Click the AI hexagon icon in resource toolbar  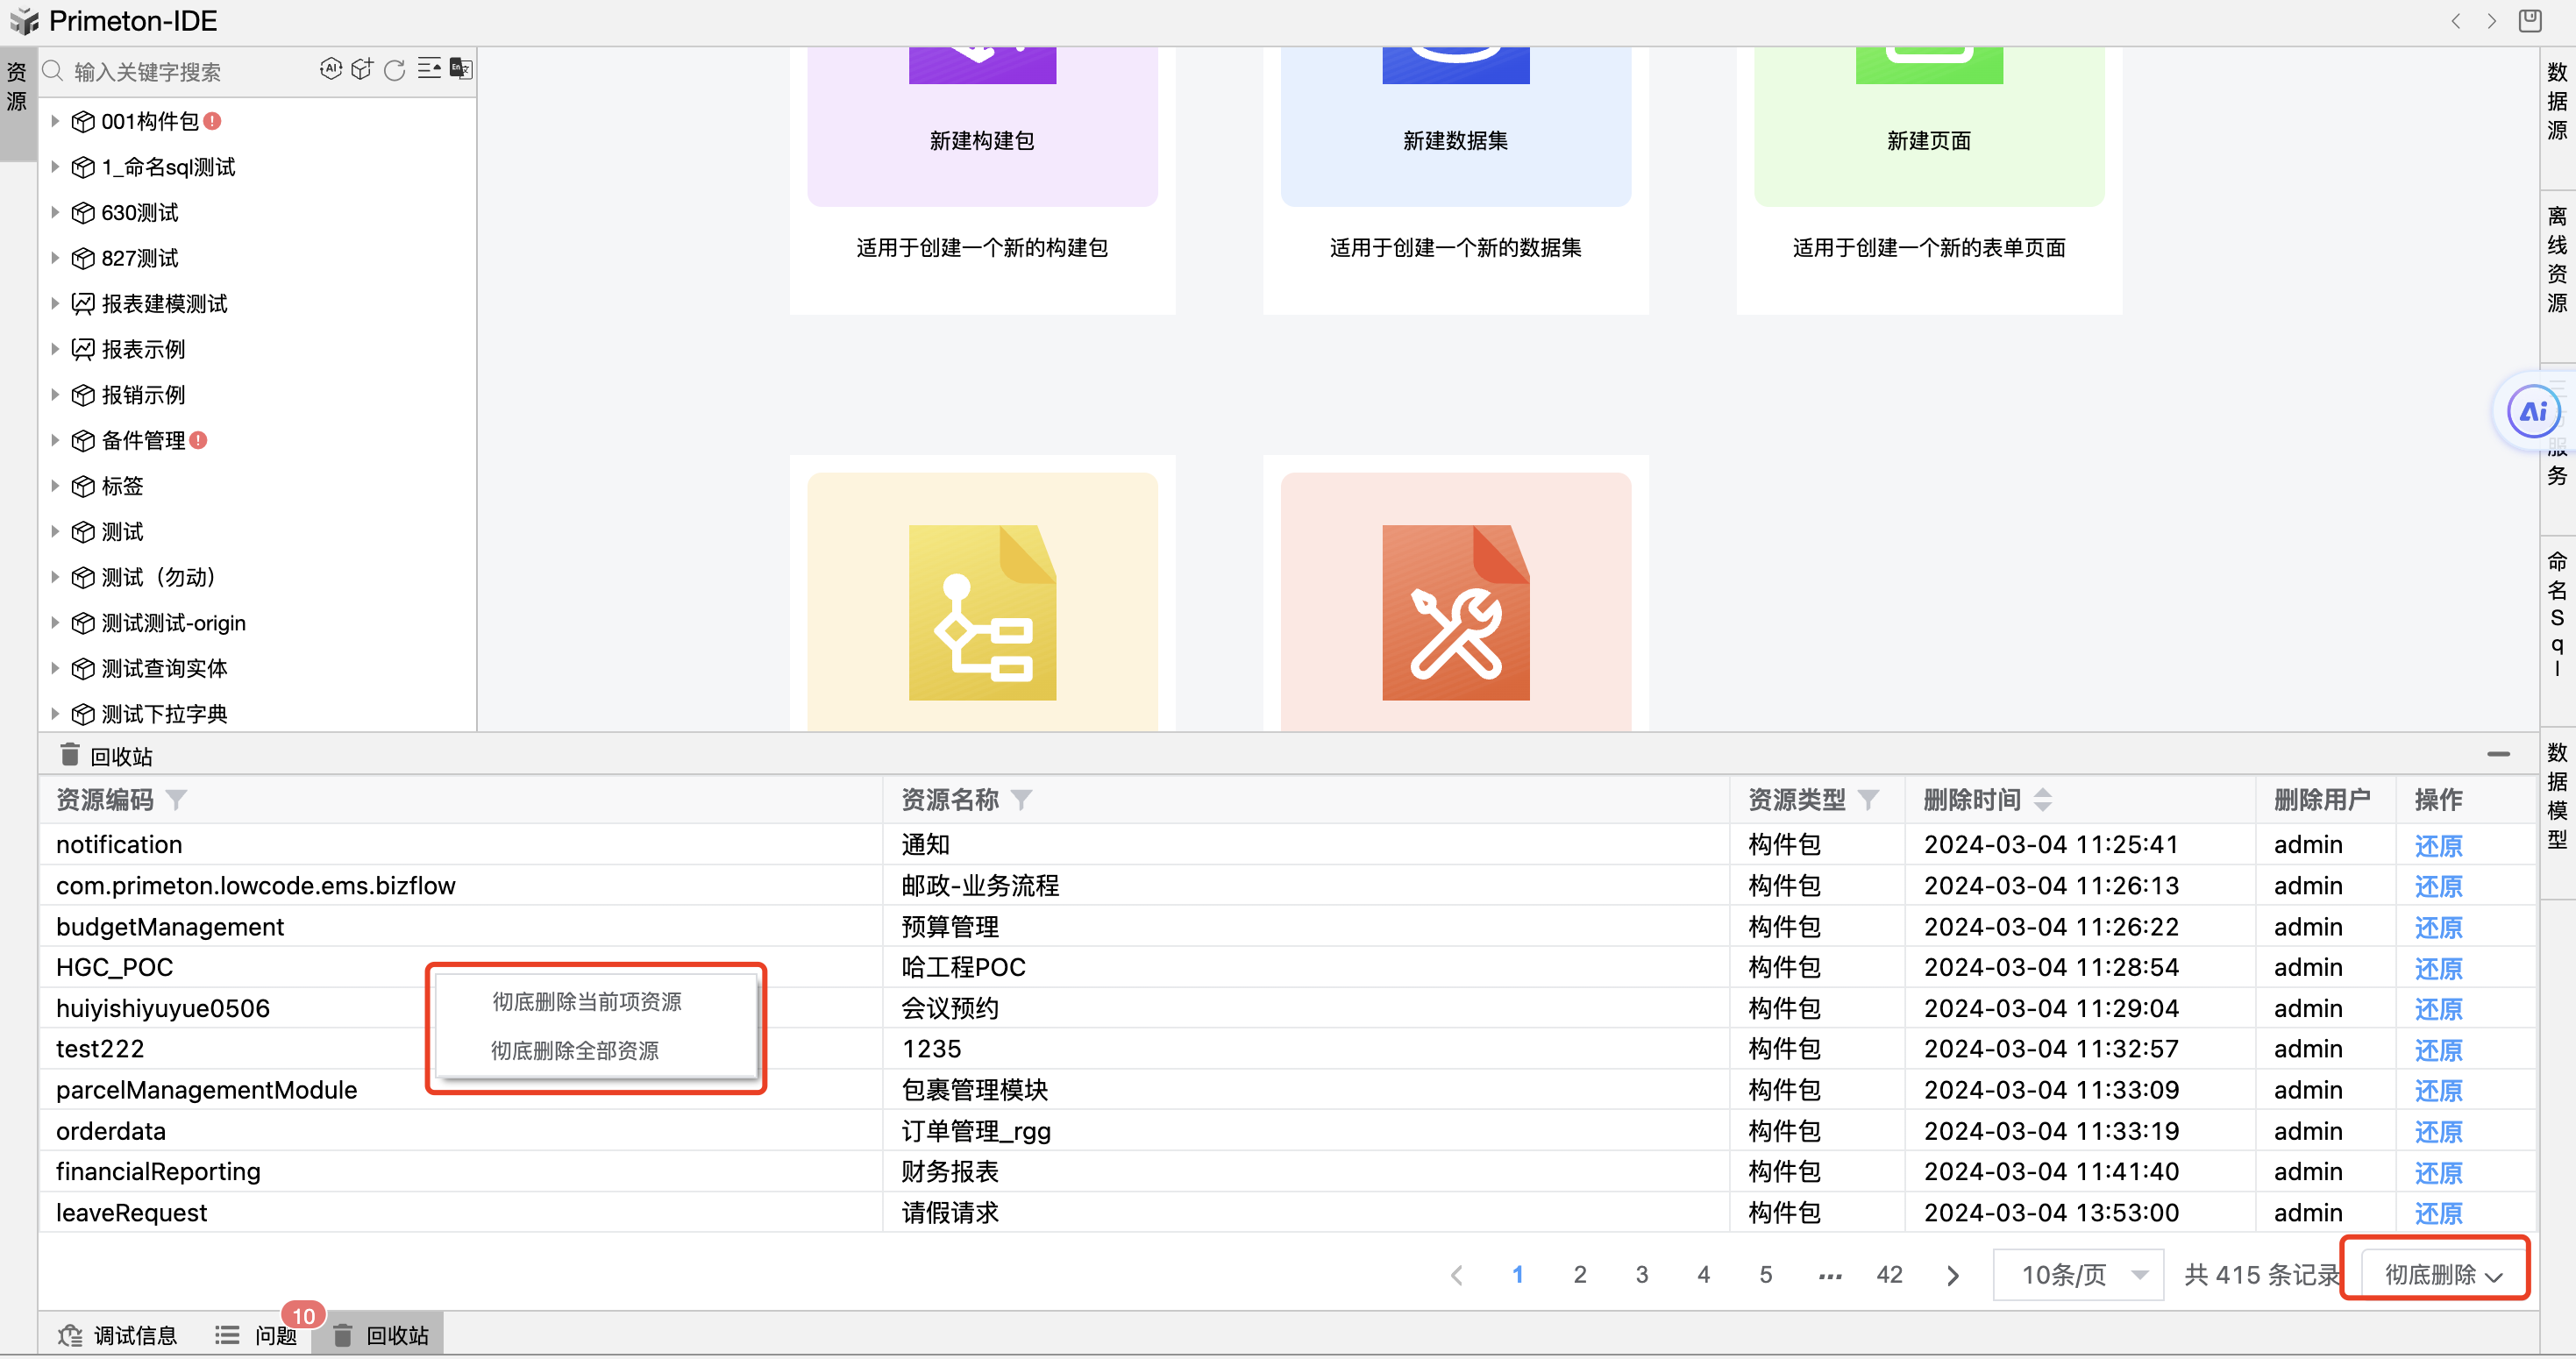click(330, 69)
